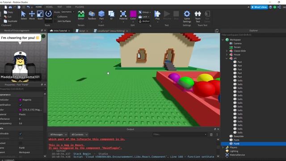Click the Group button

click(144, 12)
